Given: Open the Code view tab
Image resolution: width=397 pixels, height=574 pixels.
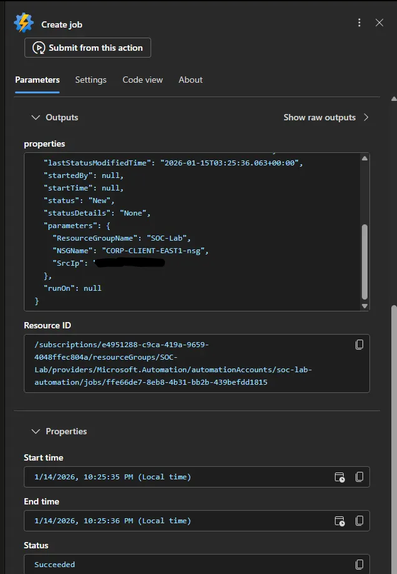Looking at the screenshot, I should (142, 80).
